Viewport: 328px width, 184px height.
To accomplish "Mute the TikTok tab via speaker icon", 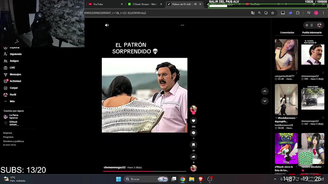I will pos(195,4).
